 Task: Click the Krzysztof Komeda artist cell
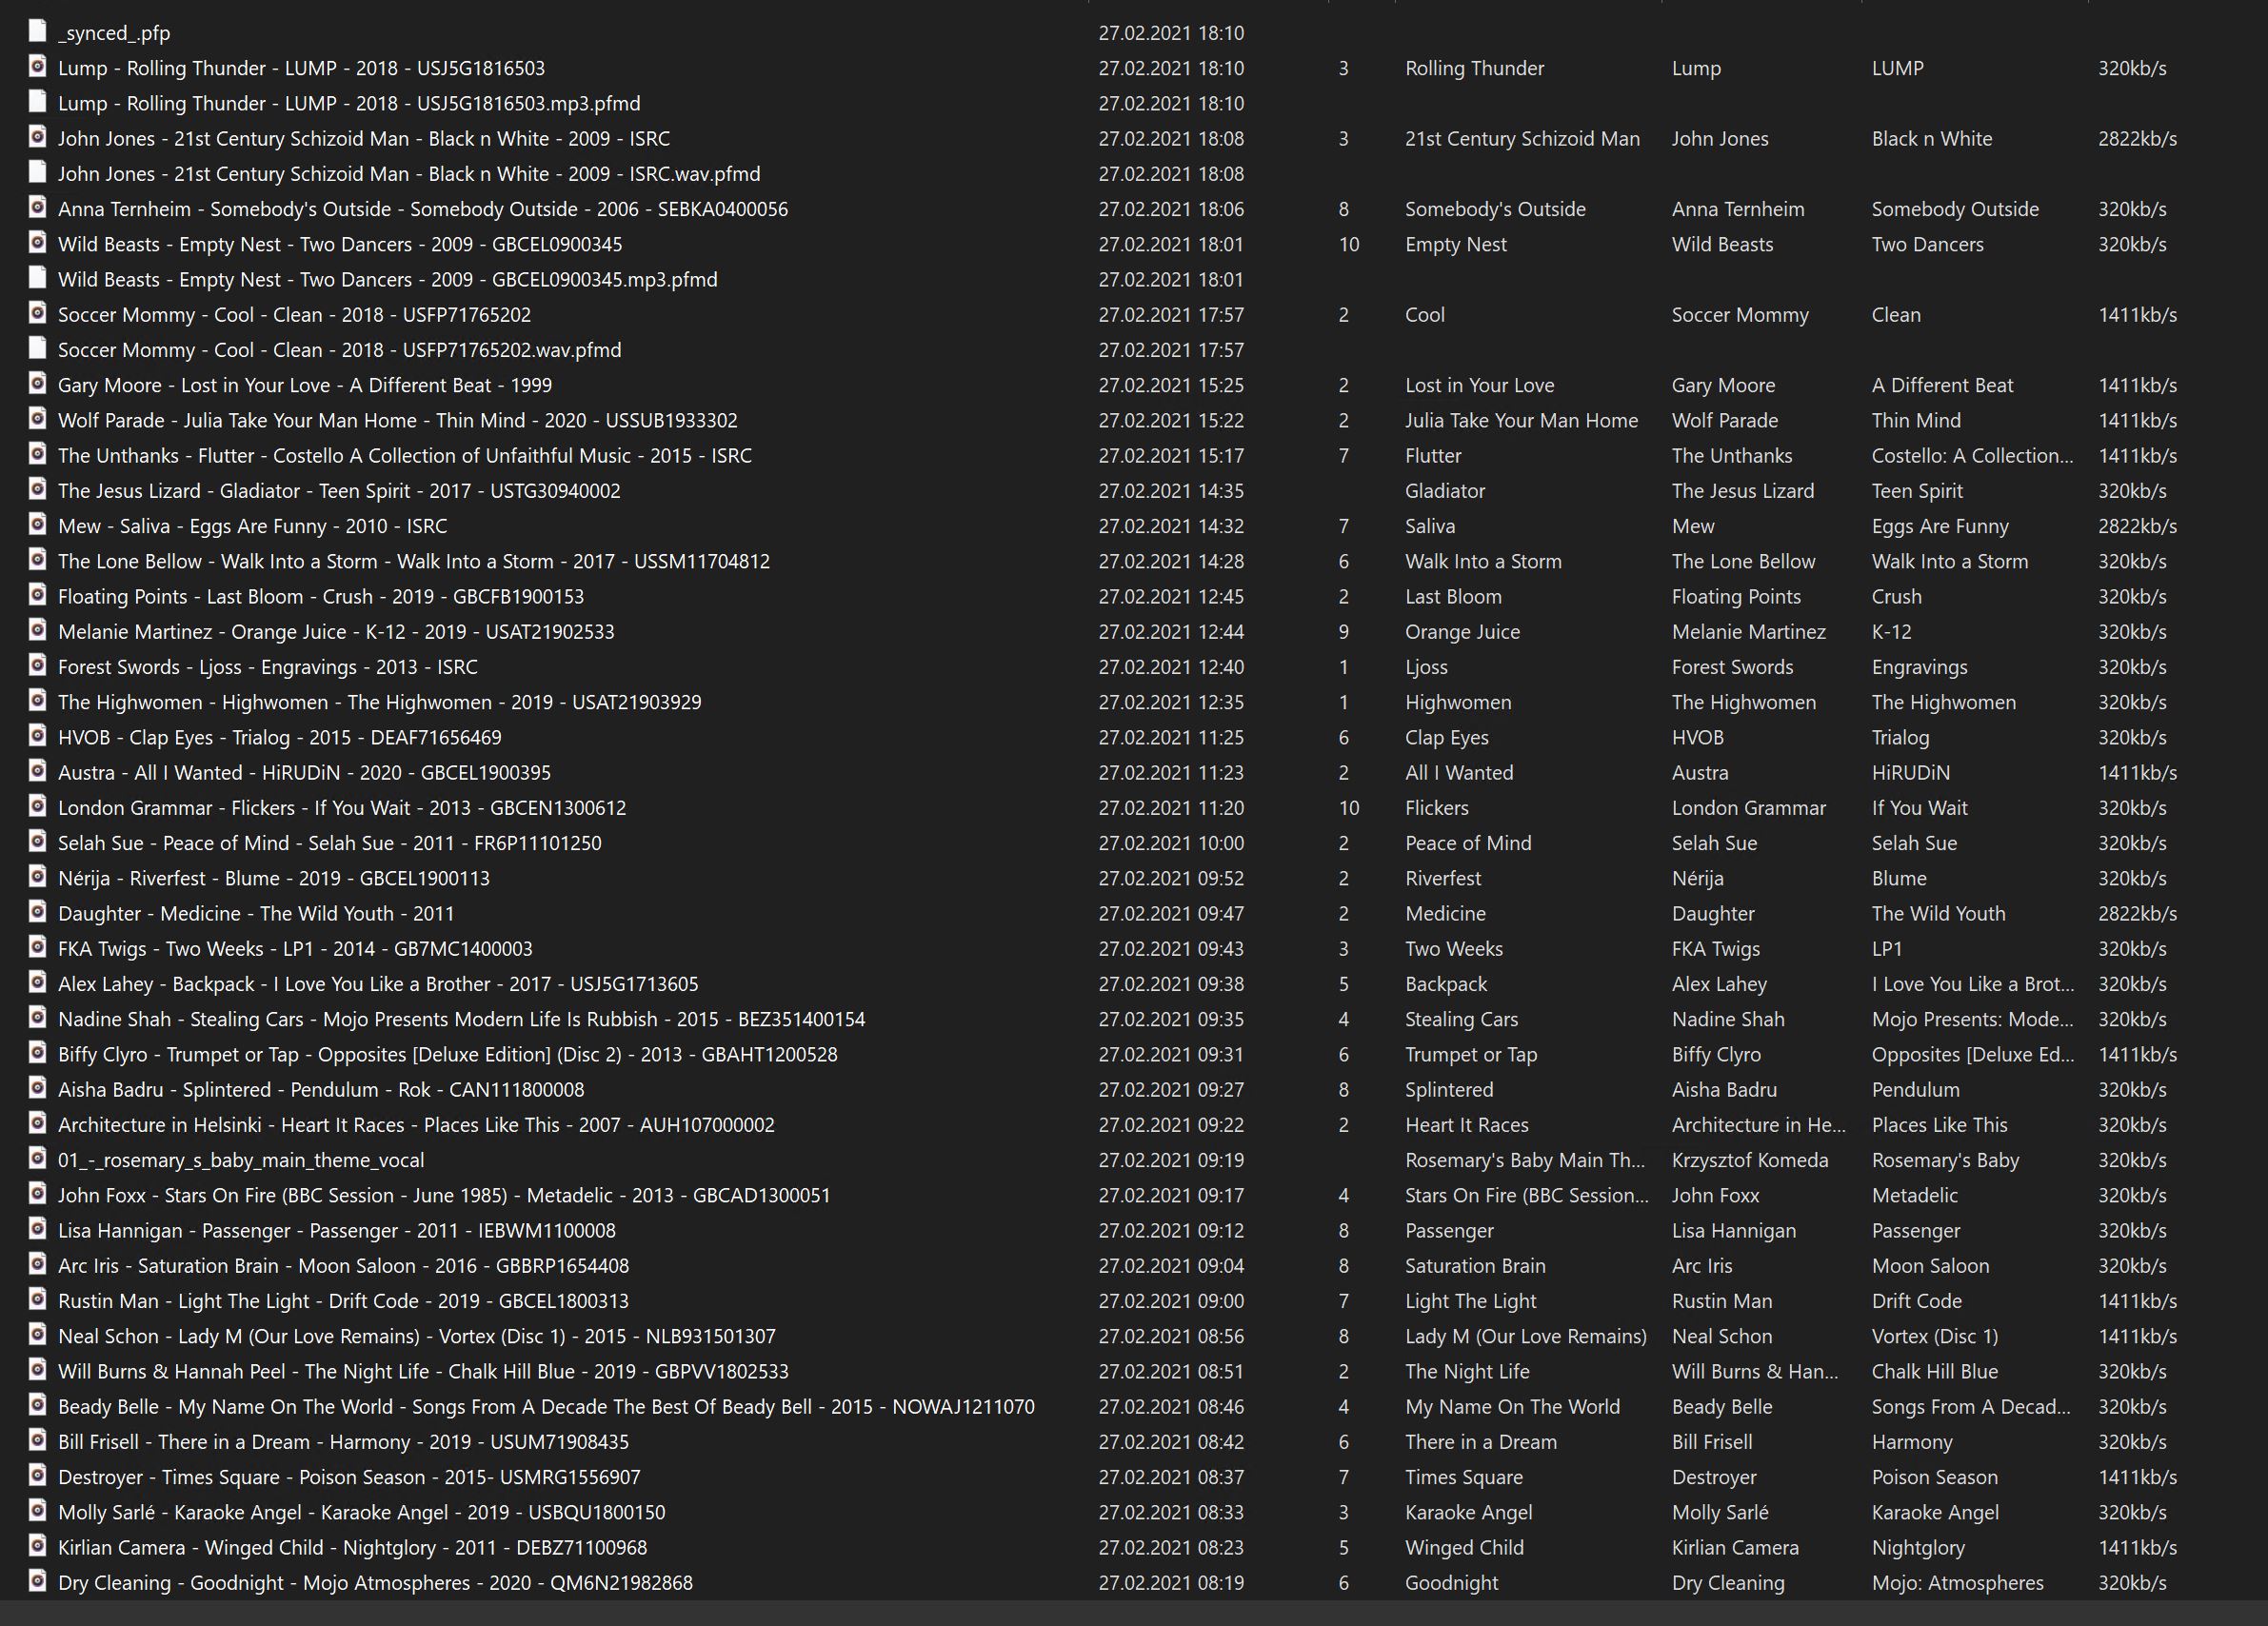coord(1749,1160)
